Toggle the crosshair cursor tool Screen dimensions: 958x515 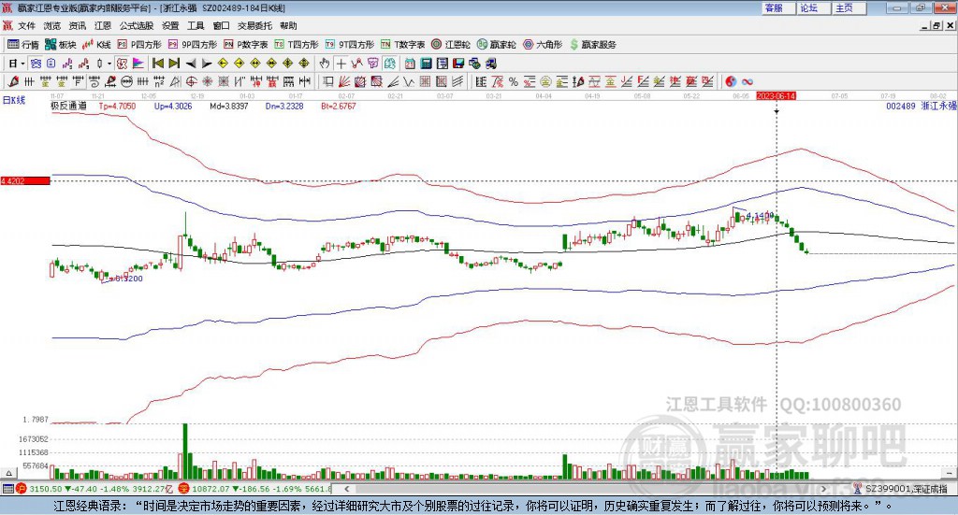click(341, 64)
